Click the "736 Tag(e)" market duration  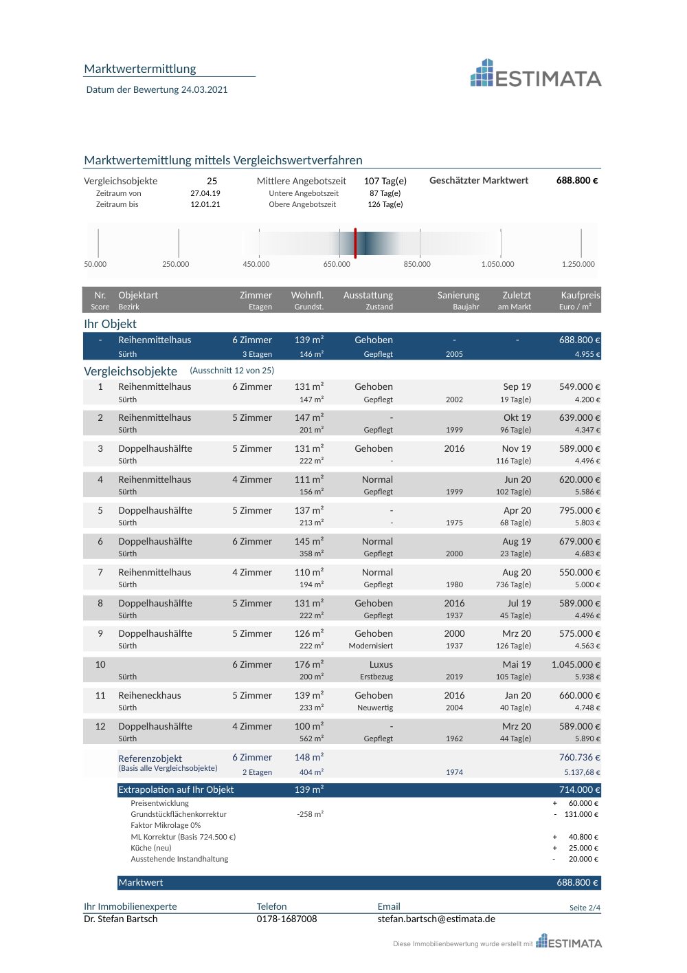pos(513,584)
